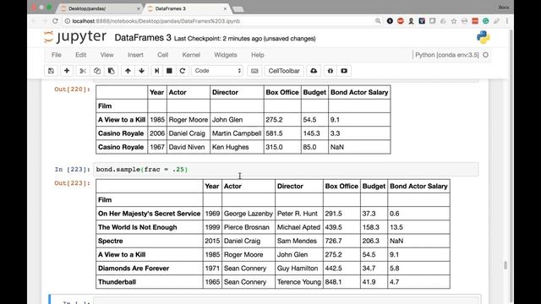The width and height of the screenshot is (541, 304).
Task: Click the gift toolbar icon
Action: (x=331, y=71)
